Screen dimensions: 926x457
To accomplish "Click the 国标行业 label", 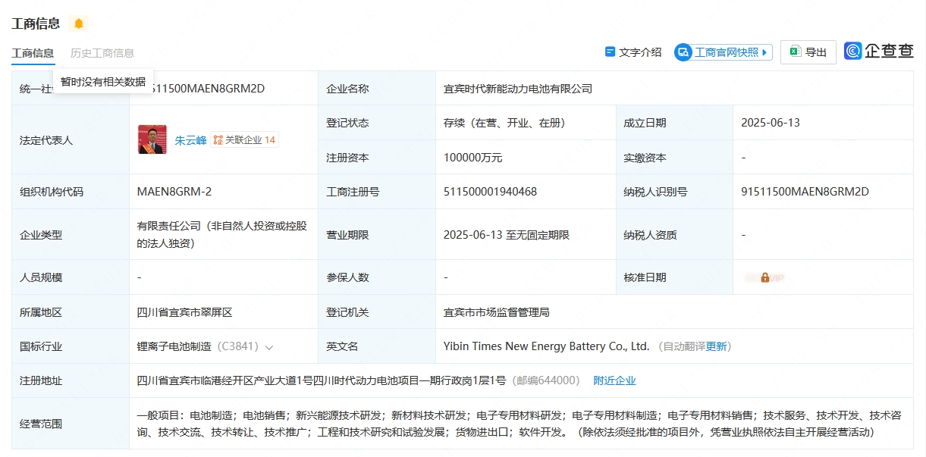I will coord(41,346).
